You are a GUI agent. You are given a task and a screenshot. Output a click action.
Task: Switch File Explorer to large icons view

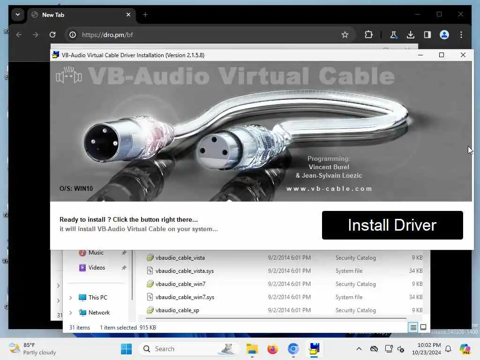[x=423, y=327]
